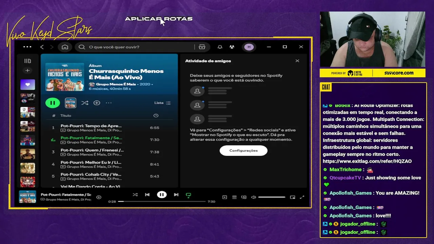This screenshot has height=244, width=434.
Task: Open the second sidebar playlist thumbnail
Action: pyautogui.click(x=27, y=98)
